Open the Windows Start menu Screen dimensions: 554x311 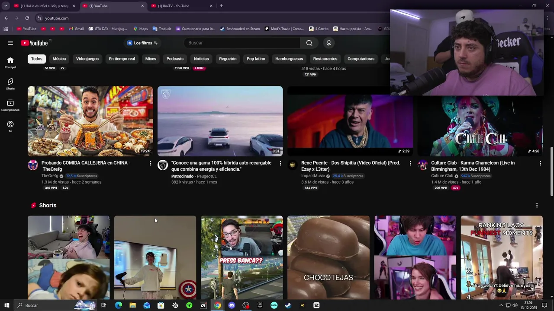click(6, 305)
